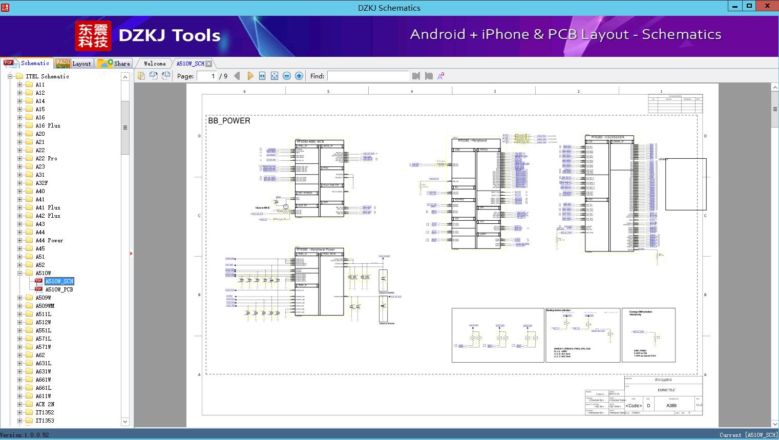
Task: Click the BB_POWER title on the schematic
Action: 229,121
